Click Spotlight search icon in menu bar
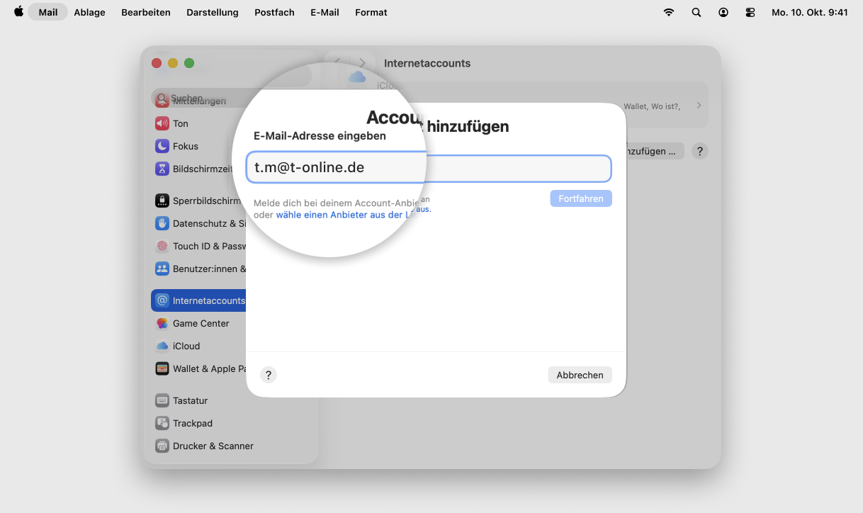 (x=696, y=12)
